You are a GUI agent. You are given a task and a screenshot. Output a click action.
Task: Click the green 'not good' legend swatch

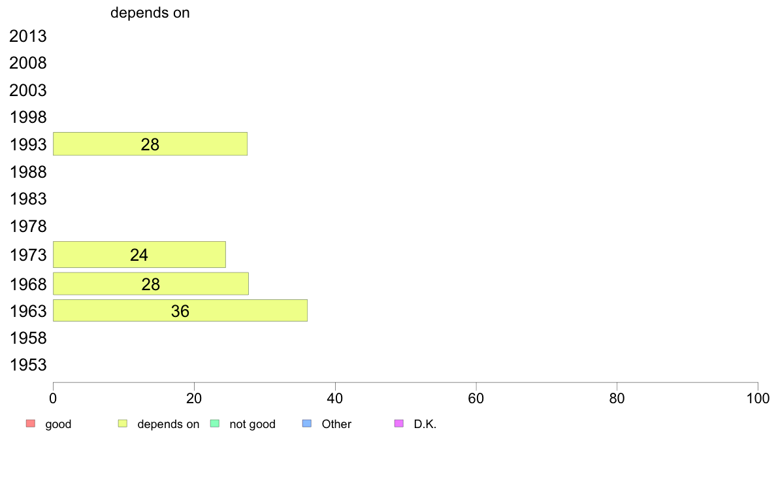[x=215, y=423]
